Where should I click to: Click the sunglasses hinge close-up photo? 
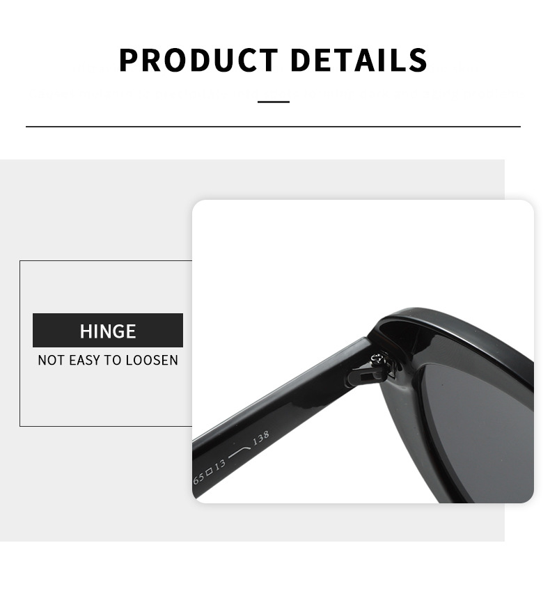pyautogui.click(x=363, y=352)
